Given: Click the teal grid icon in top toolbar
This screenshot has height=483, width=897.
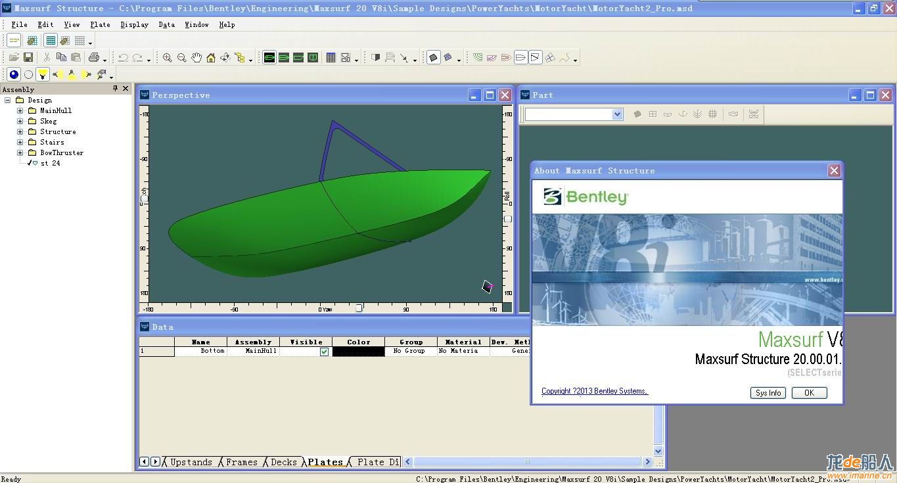Looking at the screenshot, I should (x=51, y=41).
